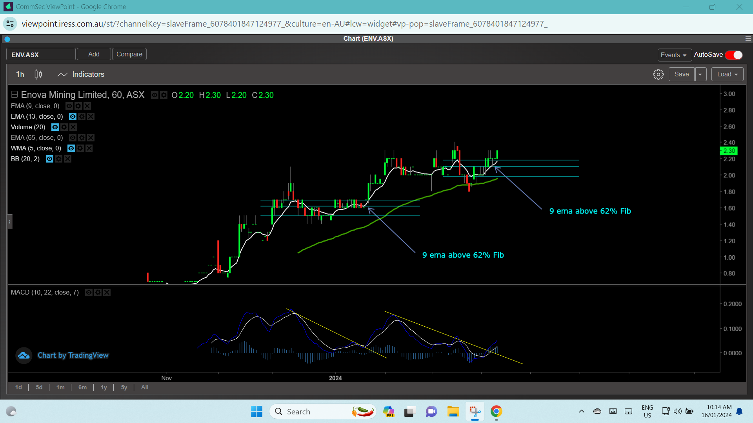Remove the EMA (13, close, 0) indicator
753x423 pixels.
tap(91, 117)
